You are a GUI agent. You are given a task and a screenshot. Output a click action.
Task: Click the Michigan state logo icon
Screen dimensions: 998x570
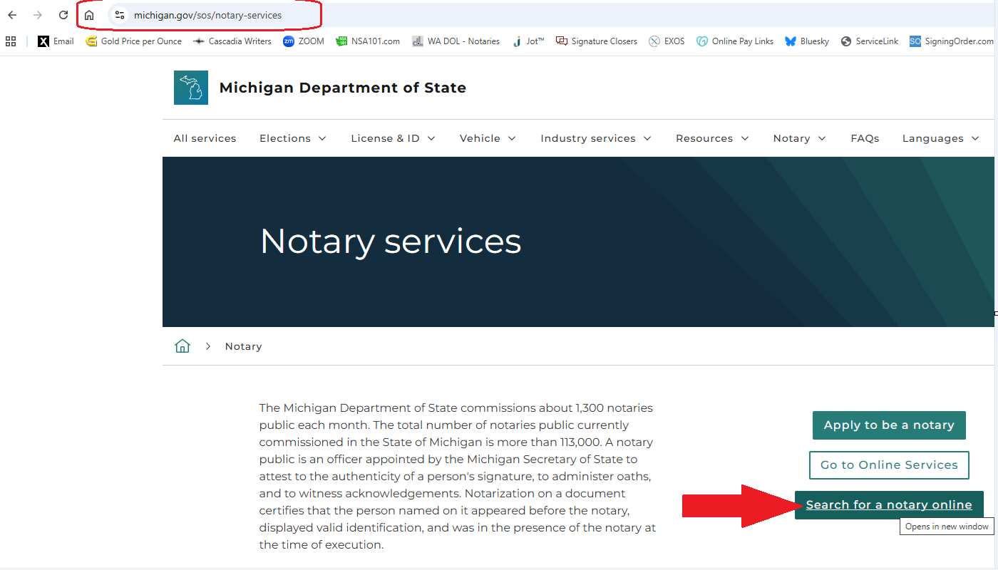click(191, 88)
